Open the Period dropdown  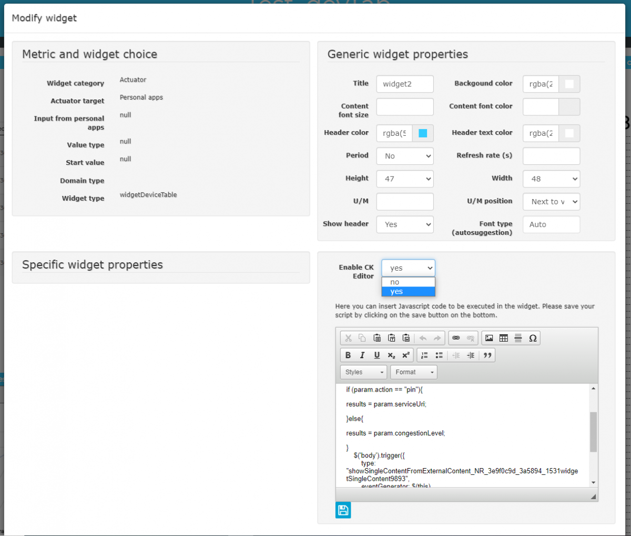click(x=405, y=156)
